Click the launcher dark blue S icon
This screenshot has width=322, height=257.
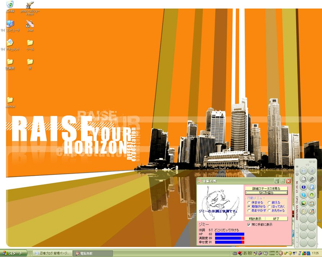click(304, 187)
